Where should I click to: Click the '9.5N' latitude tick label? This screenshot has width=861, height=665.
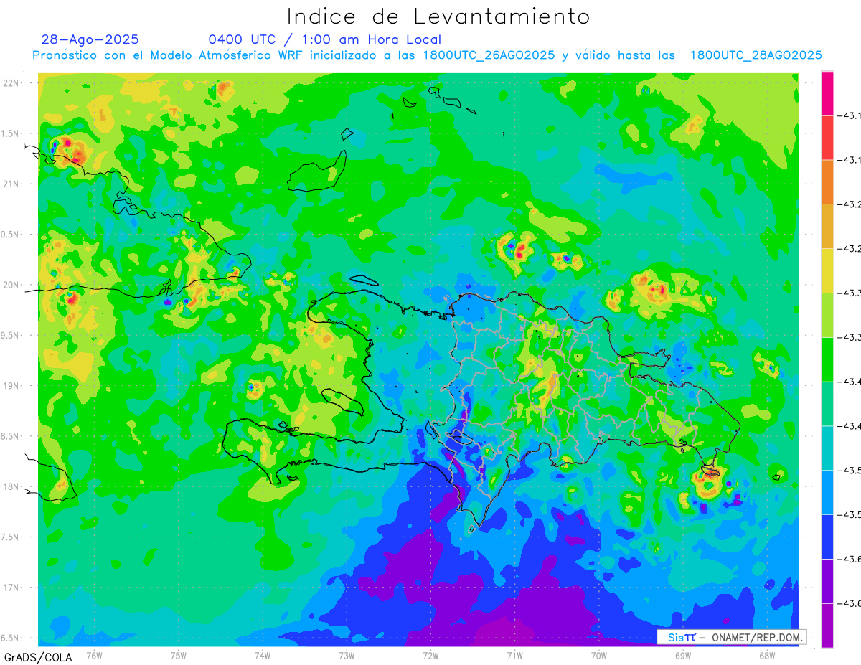[9, 335]
